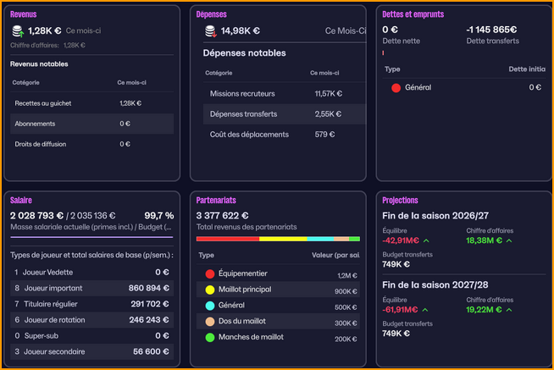The image size is (554, 370).
Task: Click the red dot beside Général debt
Action: [x=395, y=87]
